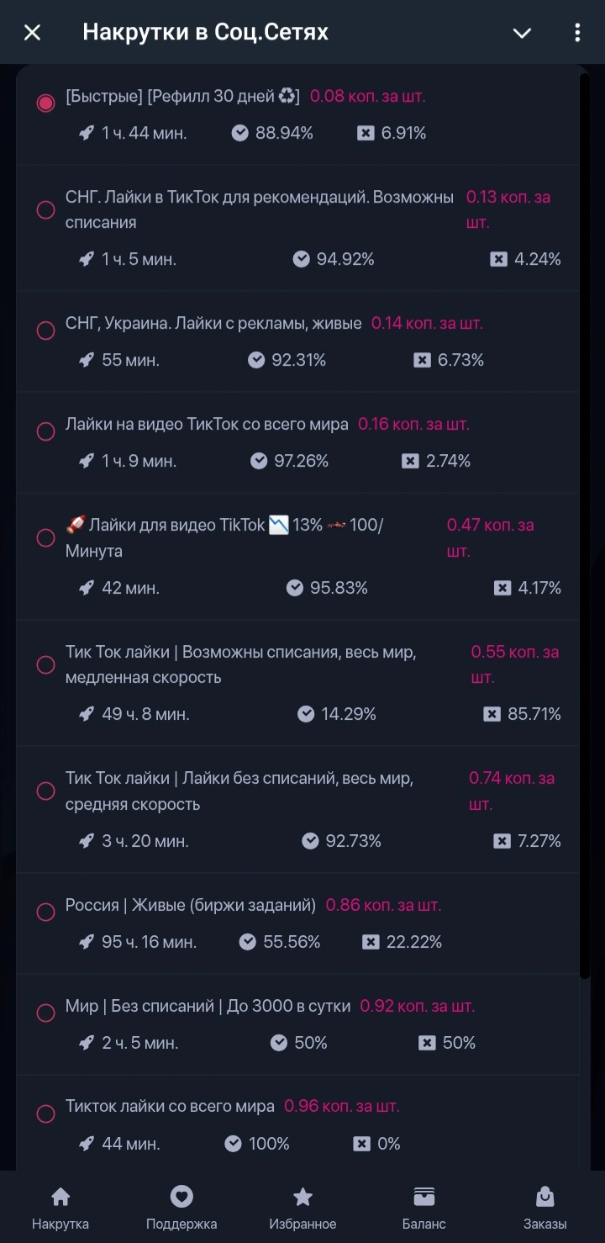Tap rocket icon next to 49 ч. 8 мин.
This screenshot has height=1243, width=605.
point(86,714)
